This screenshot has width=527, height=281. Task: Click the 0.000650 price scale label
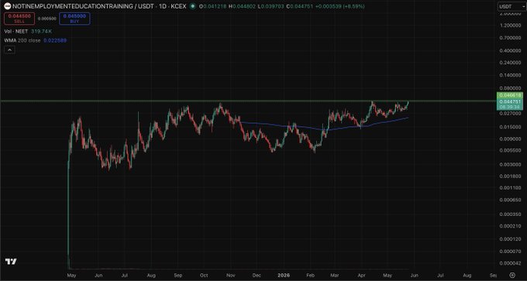(510, 200)
